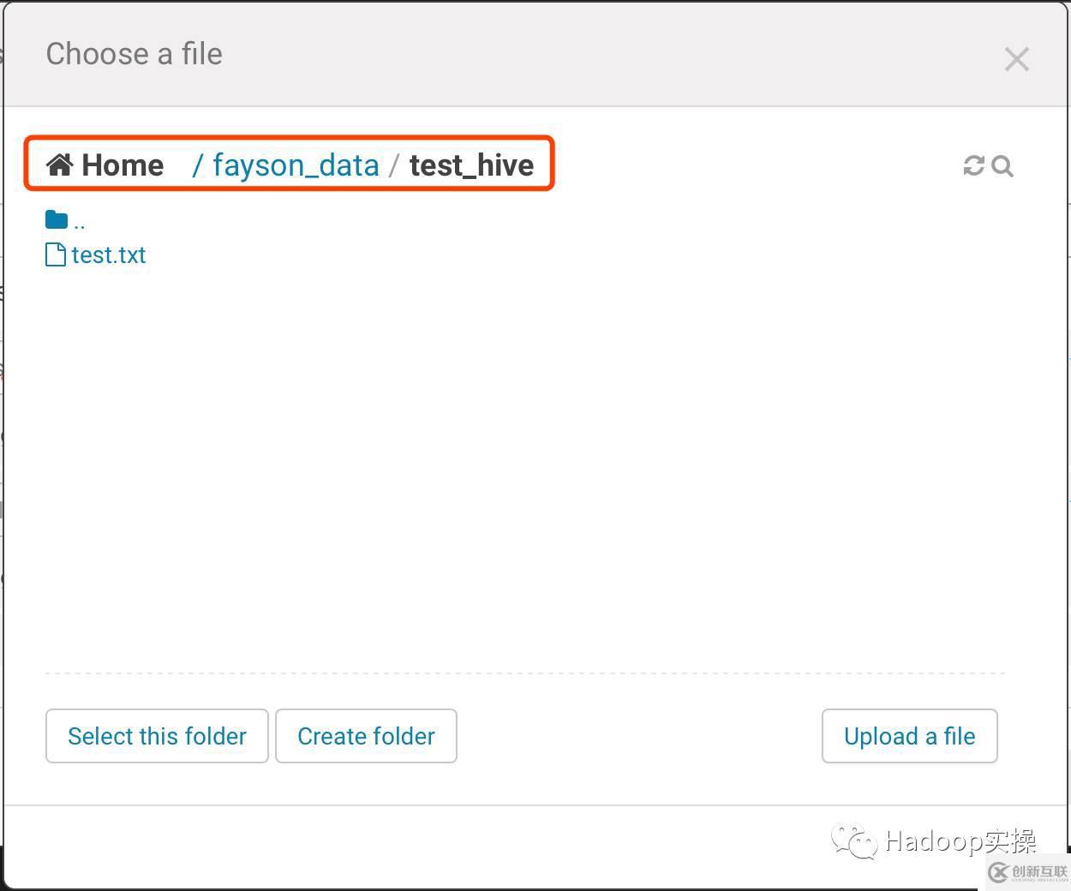This screenshot has height=891, width=1071.
Task: Open file search with the magnifier icon
Action: click(x=1002, y=165)
